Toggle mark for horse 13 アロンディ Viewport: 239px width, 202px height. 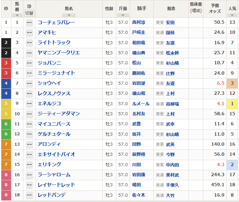click(29, 144)
